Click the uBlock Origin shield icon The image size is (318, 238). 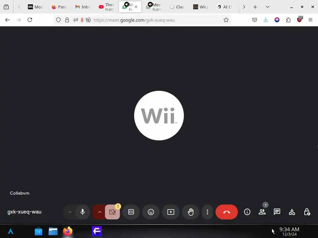point(299,20)
